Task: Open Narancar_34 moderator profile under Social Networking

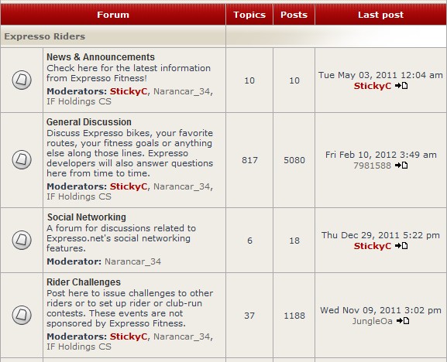Action: pyautogui.click(x=132, y=261)
